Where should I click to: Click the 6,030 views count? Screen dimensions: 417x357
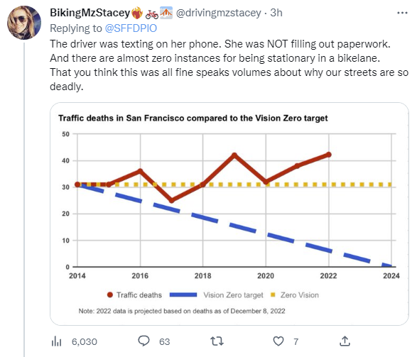click(85, 341)
